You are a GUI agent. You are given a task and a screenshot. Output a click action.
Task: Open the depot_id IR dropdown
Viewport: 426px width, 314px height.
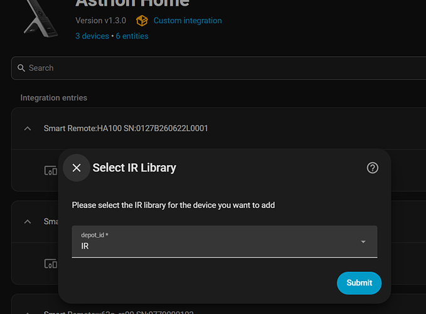(x=225, y=241)
